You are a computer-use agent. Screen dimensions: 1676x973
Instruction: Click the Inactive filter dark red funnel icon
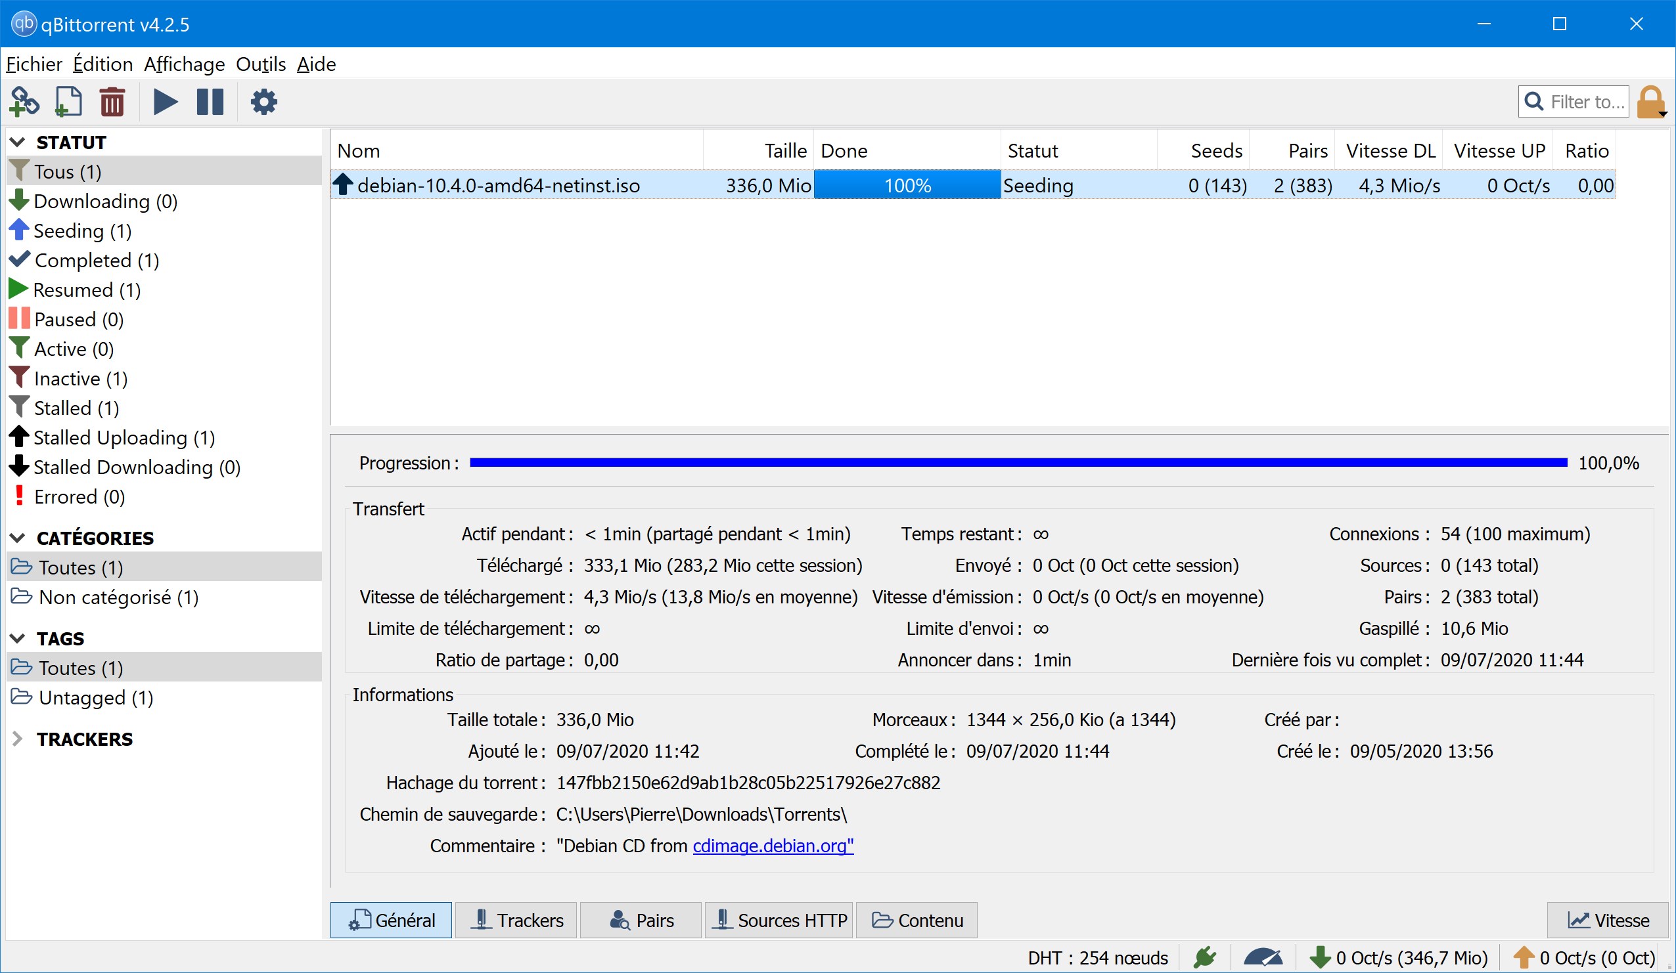point(19,377)
